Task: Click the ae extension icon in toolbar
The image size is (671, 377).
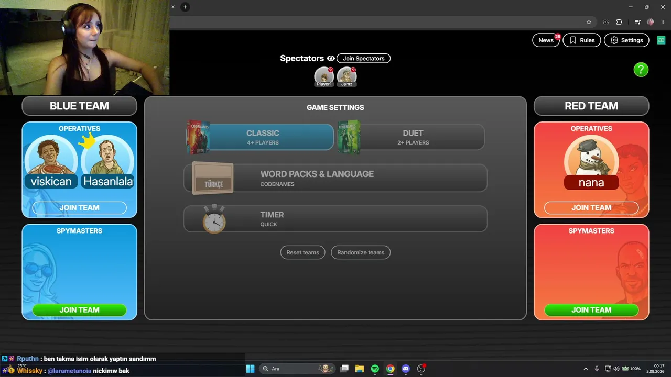Action: 607,22
